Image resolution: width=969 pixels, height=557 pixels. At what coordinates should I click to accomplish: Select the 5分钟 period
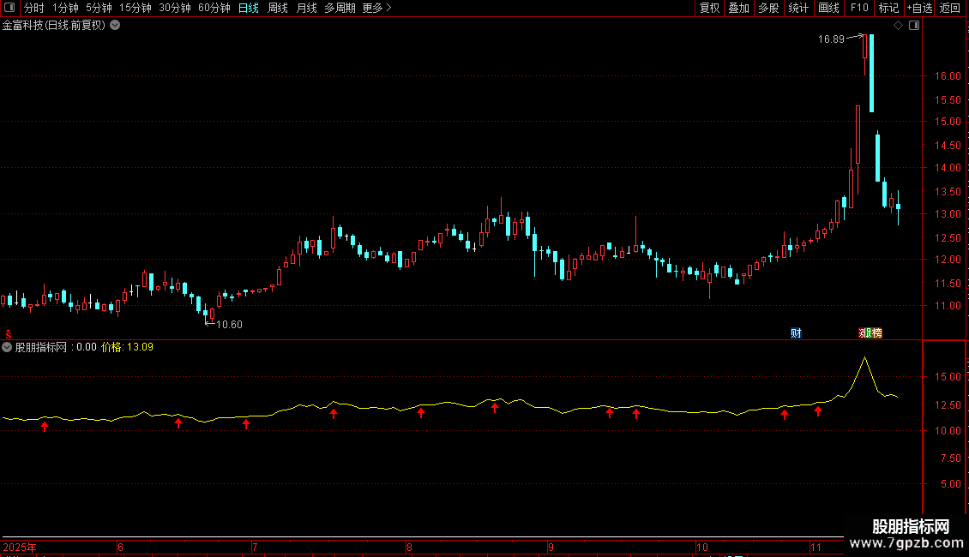tap(99, 8)
